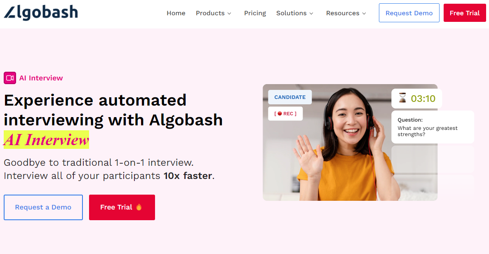Open the Pricing page
Image resolution: width=489 pixels, height=254 pixels.
tap(255, 13)
